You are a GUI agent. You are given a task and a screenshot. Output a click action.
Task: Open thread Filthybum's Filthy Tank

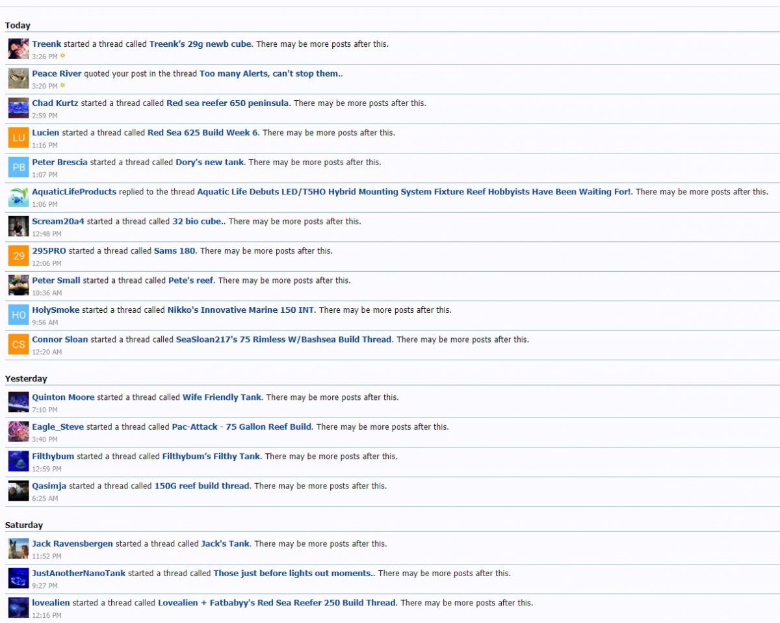pos(211,457)
